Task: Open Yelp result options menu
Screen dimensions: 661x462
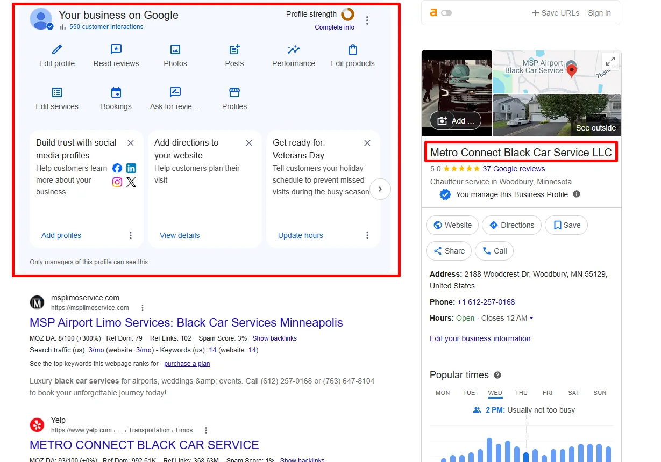Action: point(206,430)
